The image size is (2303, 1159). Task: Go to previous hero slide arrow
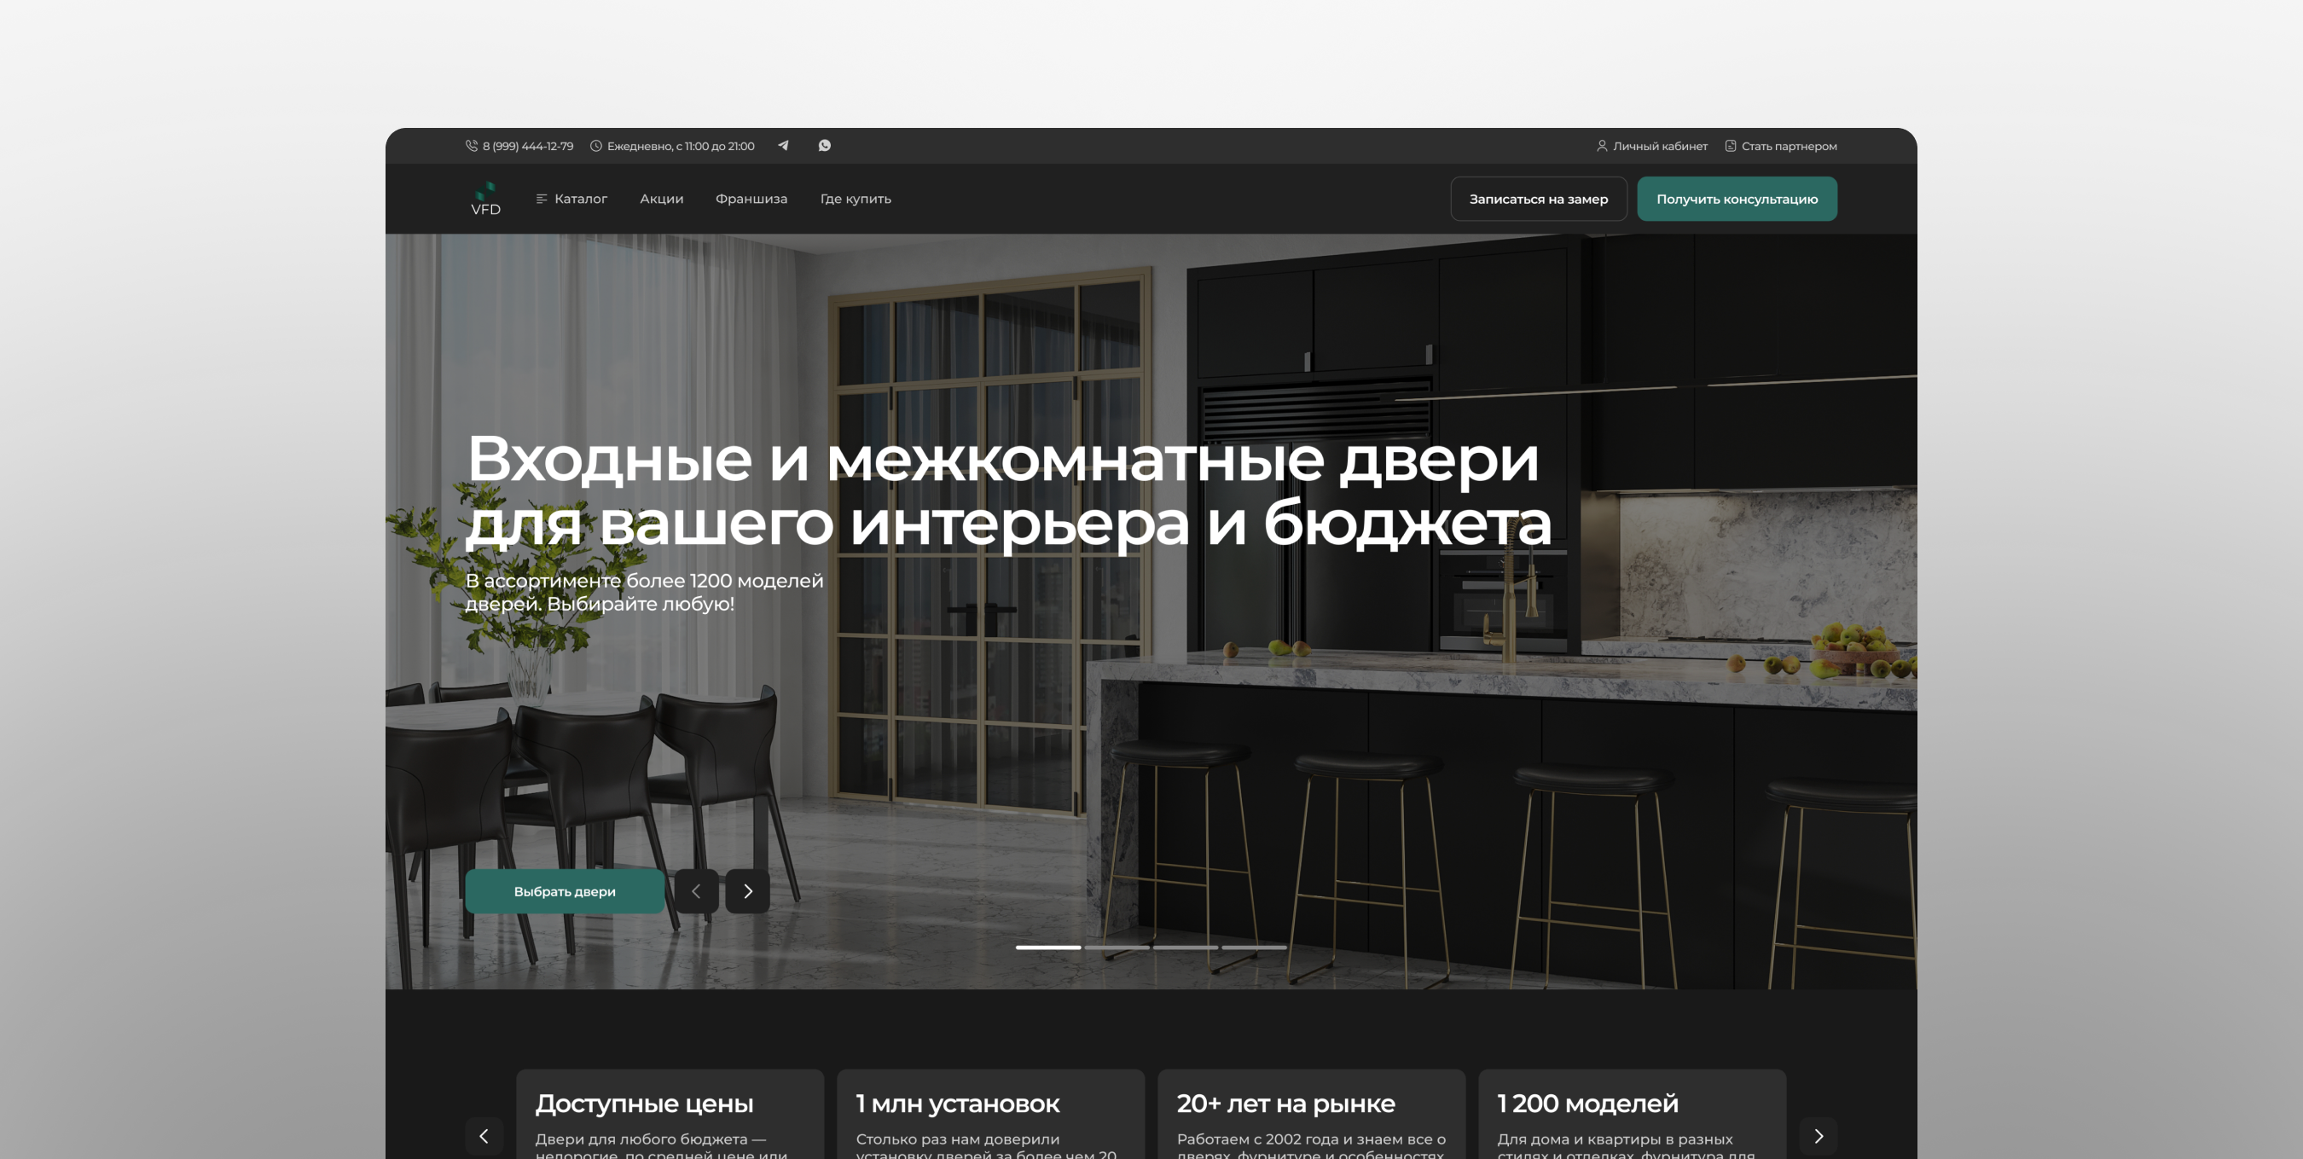click(x=696, y=891)
